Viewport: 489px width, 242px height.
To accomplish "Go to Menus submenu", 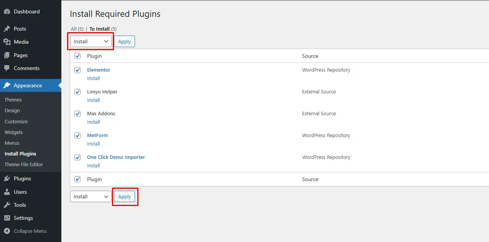I will pos(12,143).
